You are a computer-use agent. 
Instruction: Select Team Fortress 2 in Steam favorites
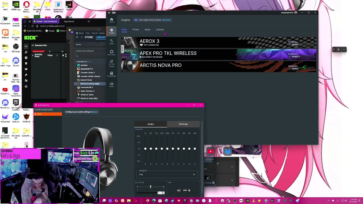click(x=87, y=91)
